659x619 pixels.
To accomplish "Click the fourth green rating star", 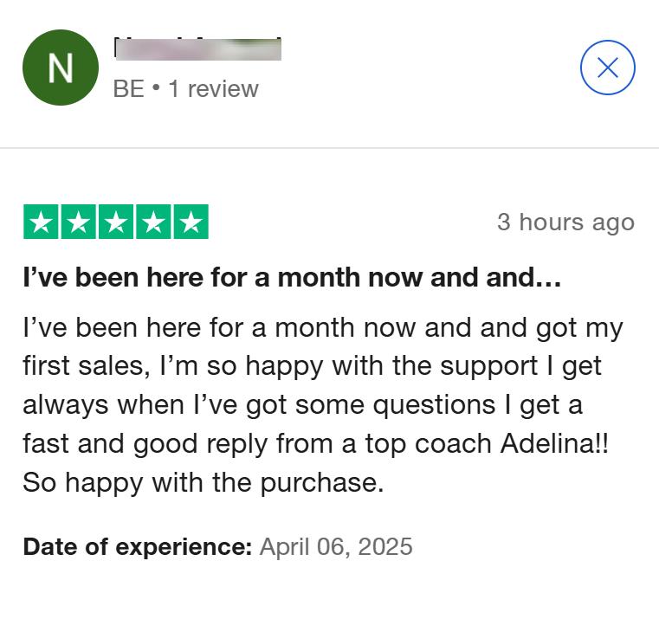I will (153, 222).
